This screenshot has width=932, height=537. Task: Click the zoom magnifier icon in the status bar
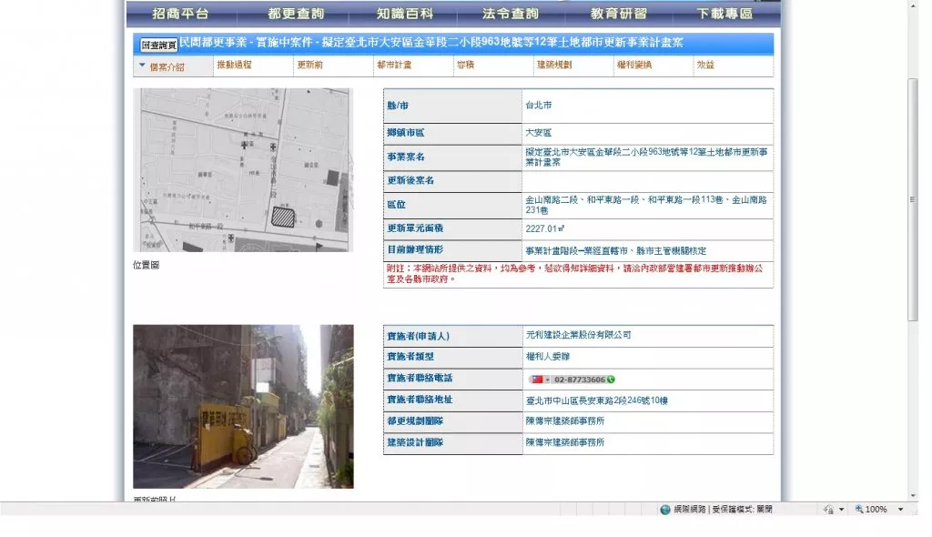pos(858,510)
